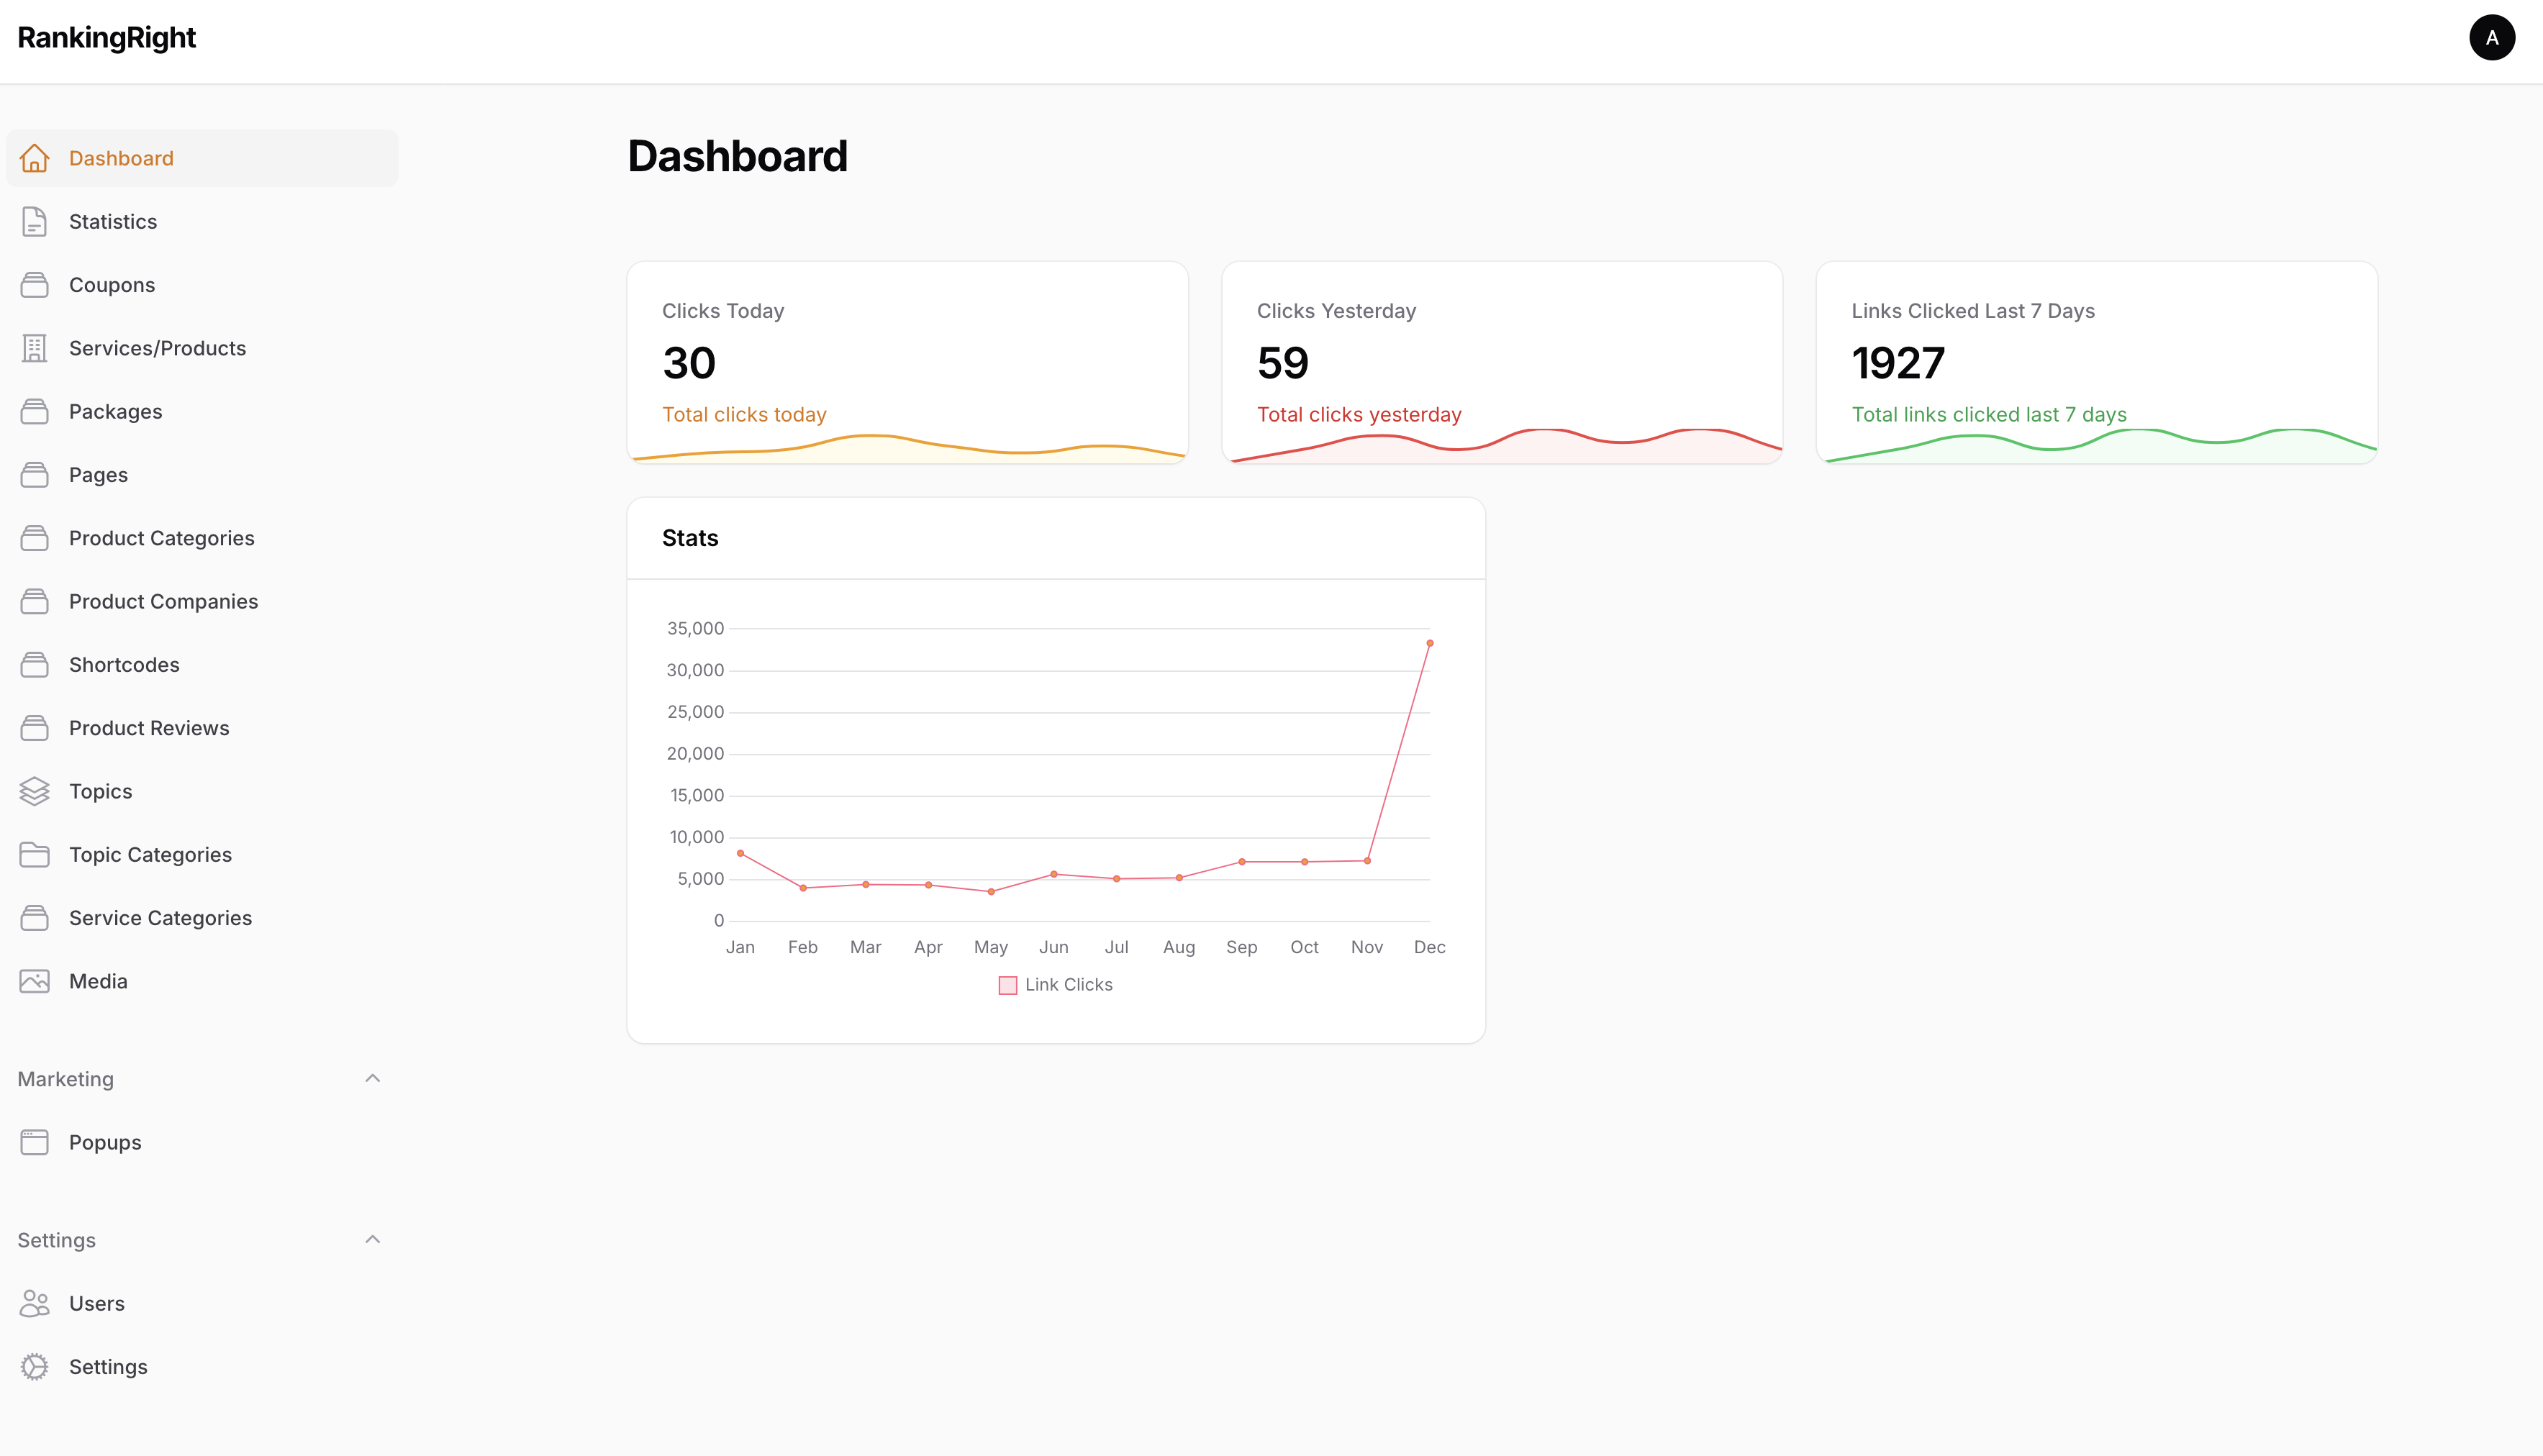The height and width of the screenshot is (1456, 2543).
Task: Select the Users people icon
Action: tap(35, 1303)
